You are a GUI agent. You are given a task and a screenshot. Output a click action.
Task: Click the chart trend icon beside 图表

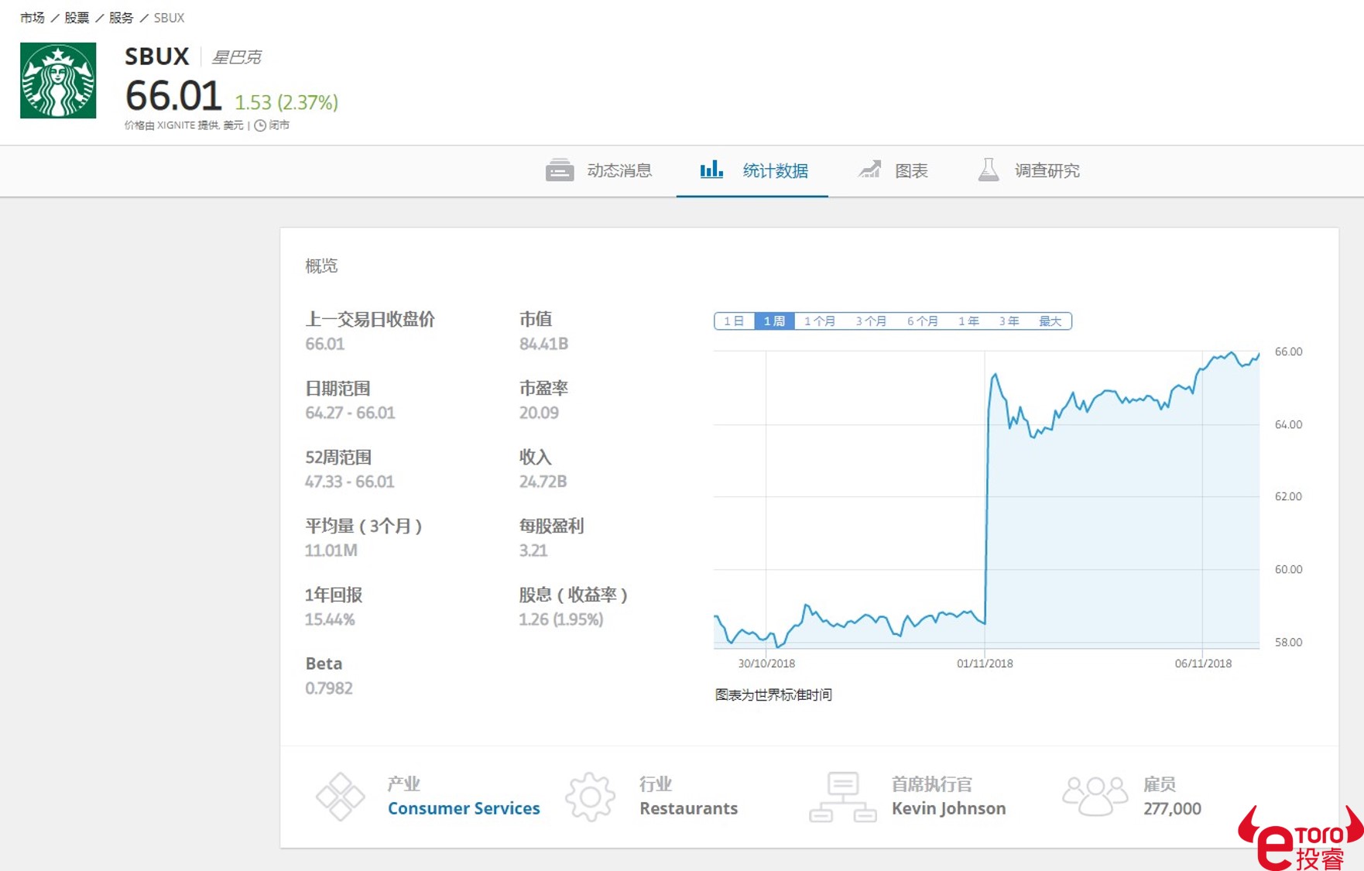pos(869,169)
